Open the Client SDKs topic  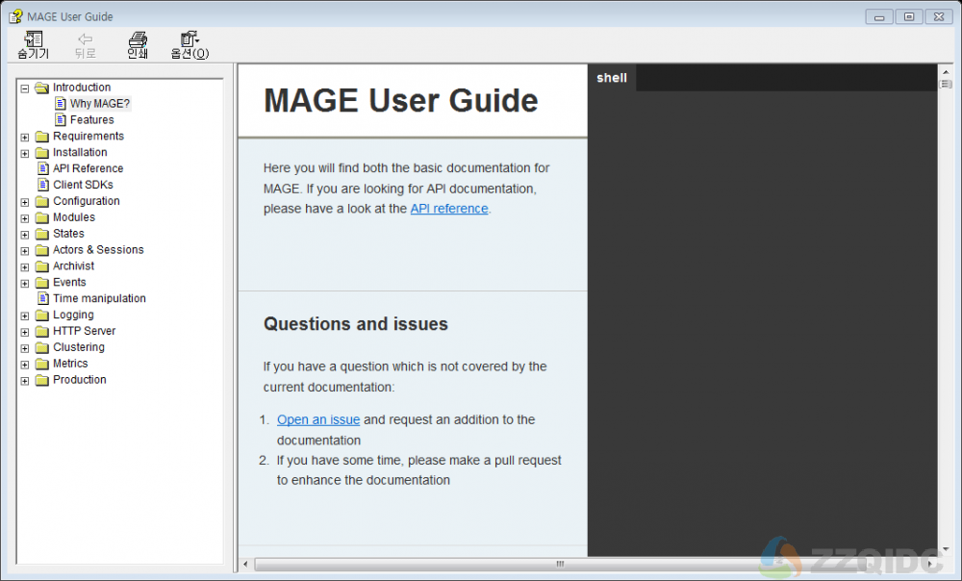tap(83, 185)
